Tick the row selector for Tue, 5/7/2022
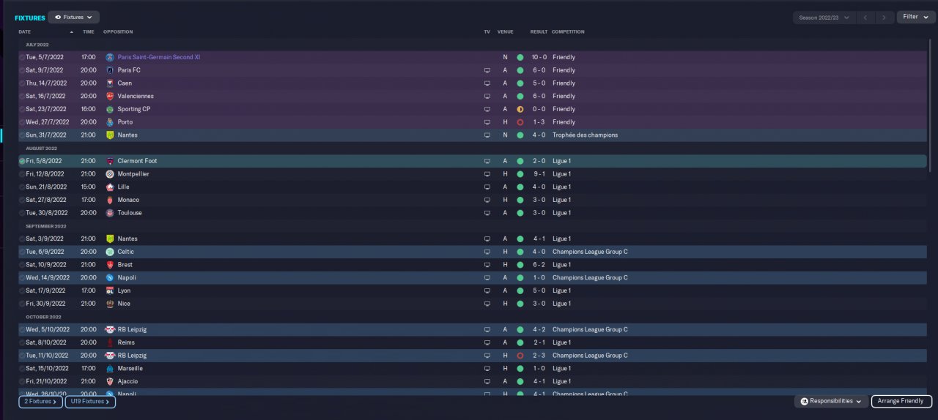This screenshot has height=420, width=938. 22,57
